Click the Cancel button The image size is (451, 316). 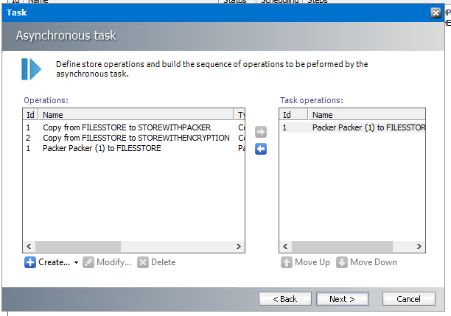(x=409, y=299)
